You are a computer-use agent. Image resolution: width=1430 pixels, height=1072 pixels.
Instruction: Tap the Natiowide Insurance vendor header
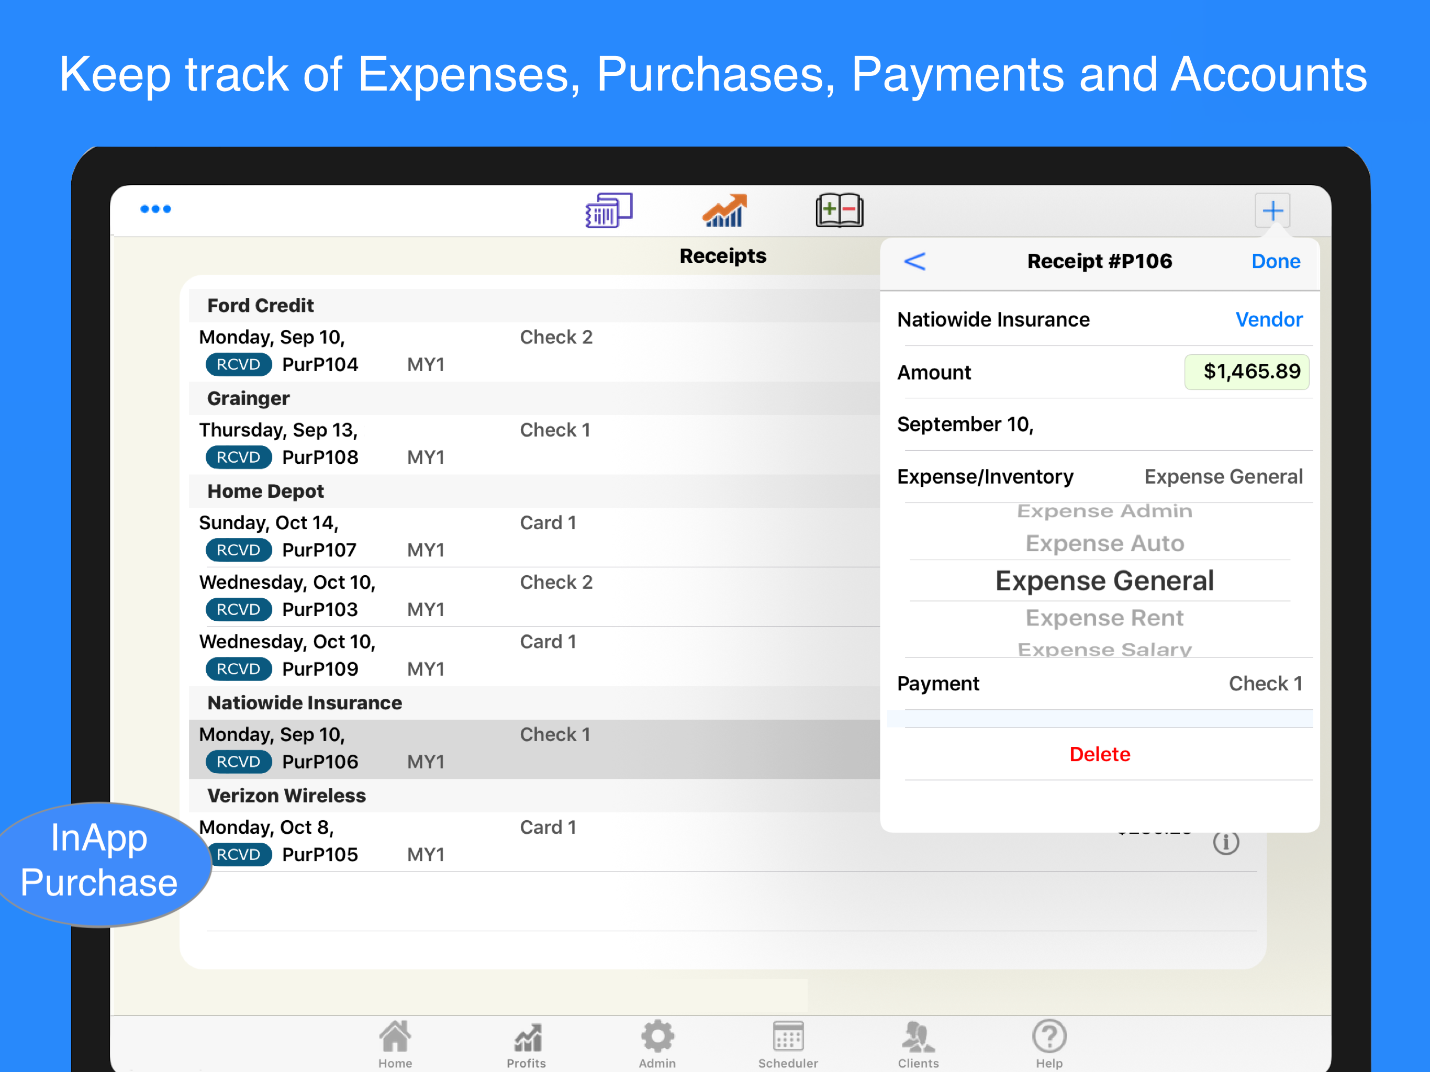click(534, 703)
